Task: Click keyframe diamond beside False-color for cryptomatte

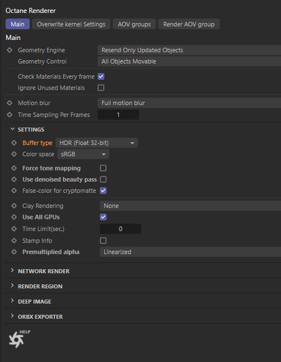Action: pos(14,191)
